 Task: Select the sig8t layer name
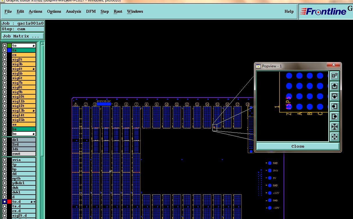pos(24,87)
